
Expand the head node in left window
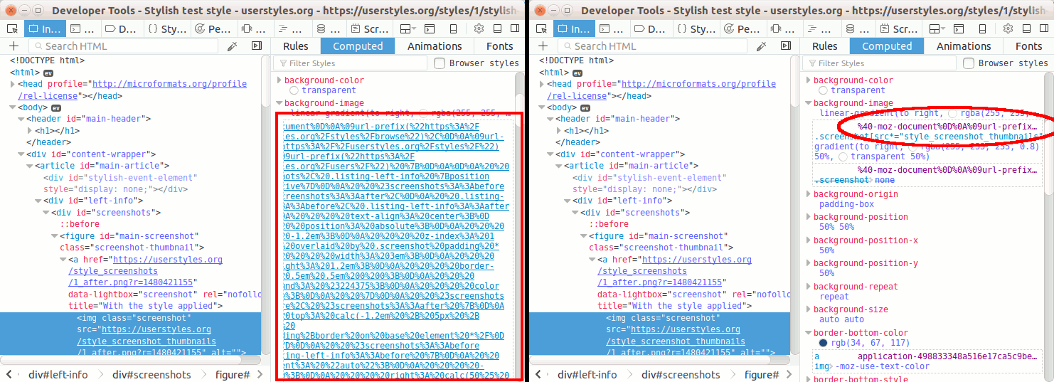click(x=12, y=84)
